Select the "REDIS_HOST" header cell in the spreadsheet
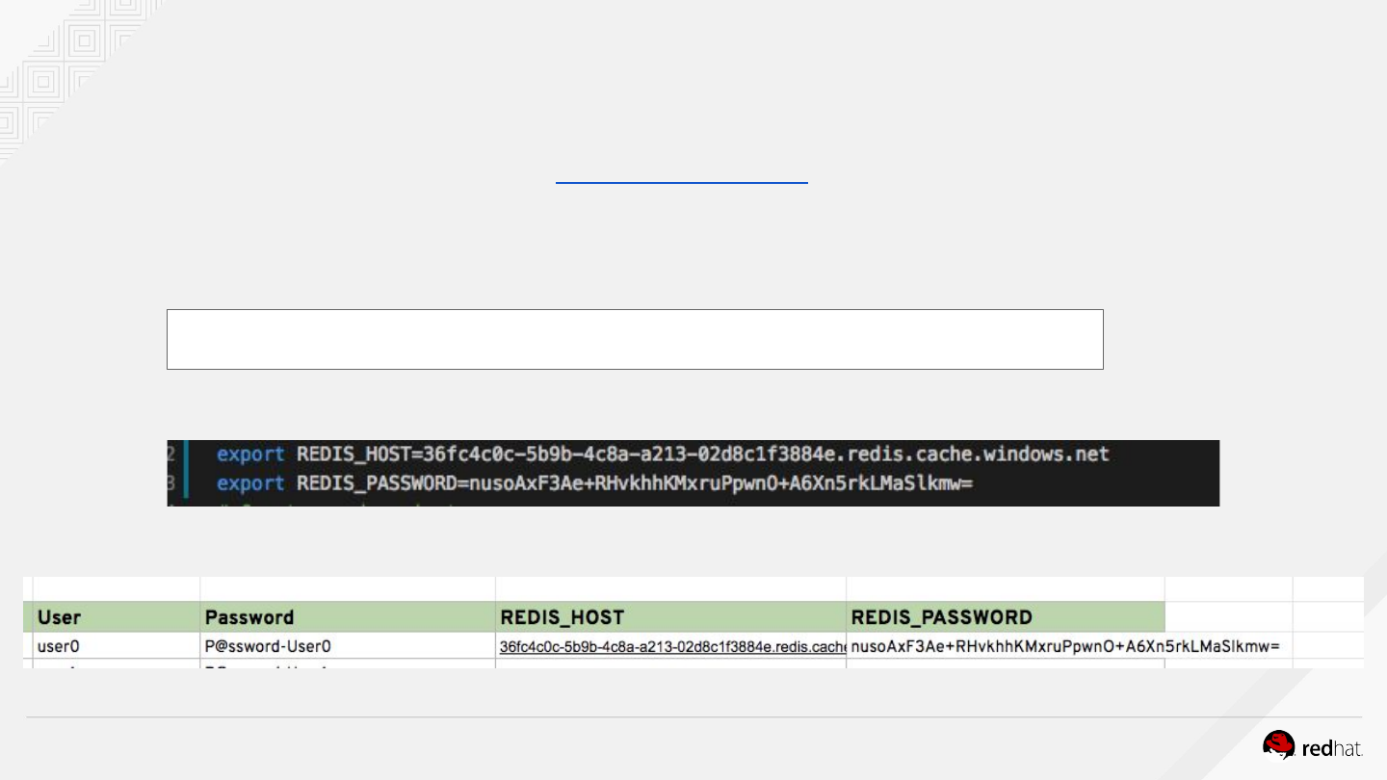 point(670,617)
